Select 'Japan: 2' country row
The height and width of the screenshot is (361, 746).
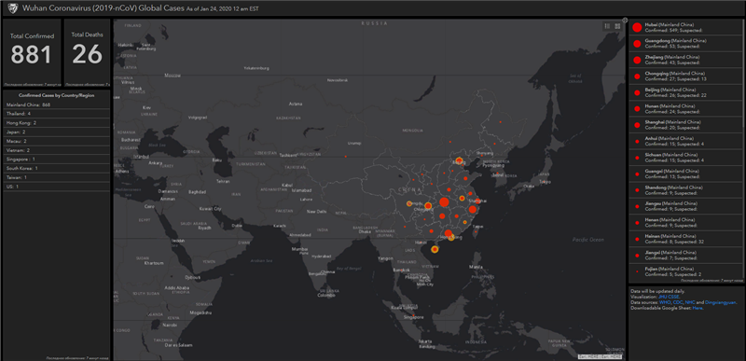56,132
